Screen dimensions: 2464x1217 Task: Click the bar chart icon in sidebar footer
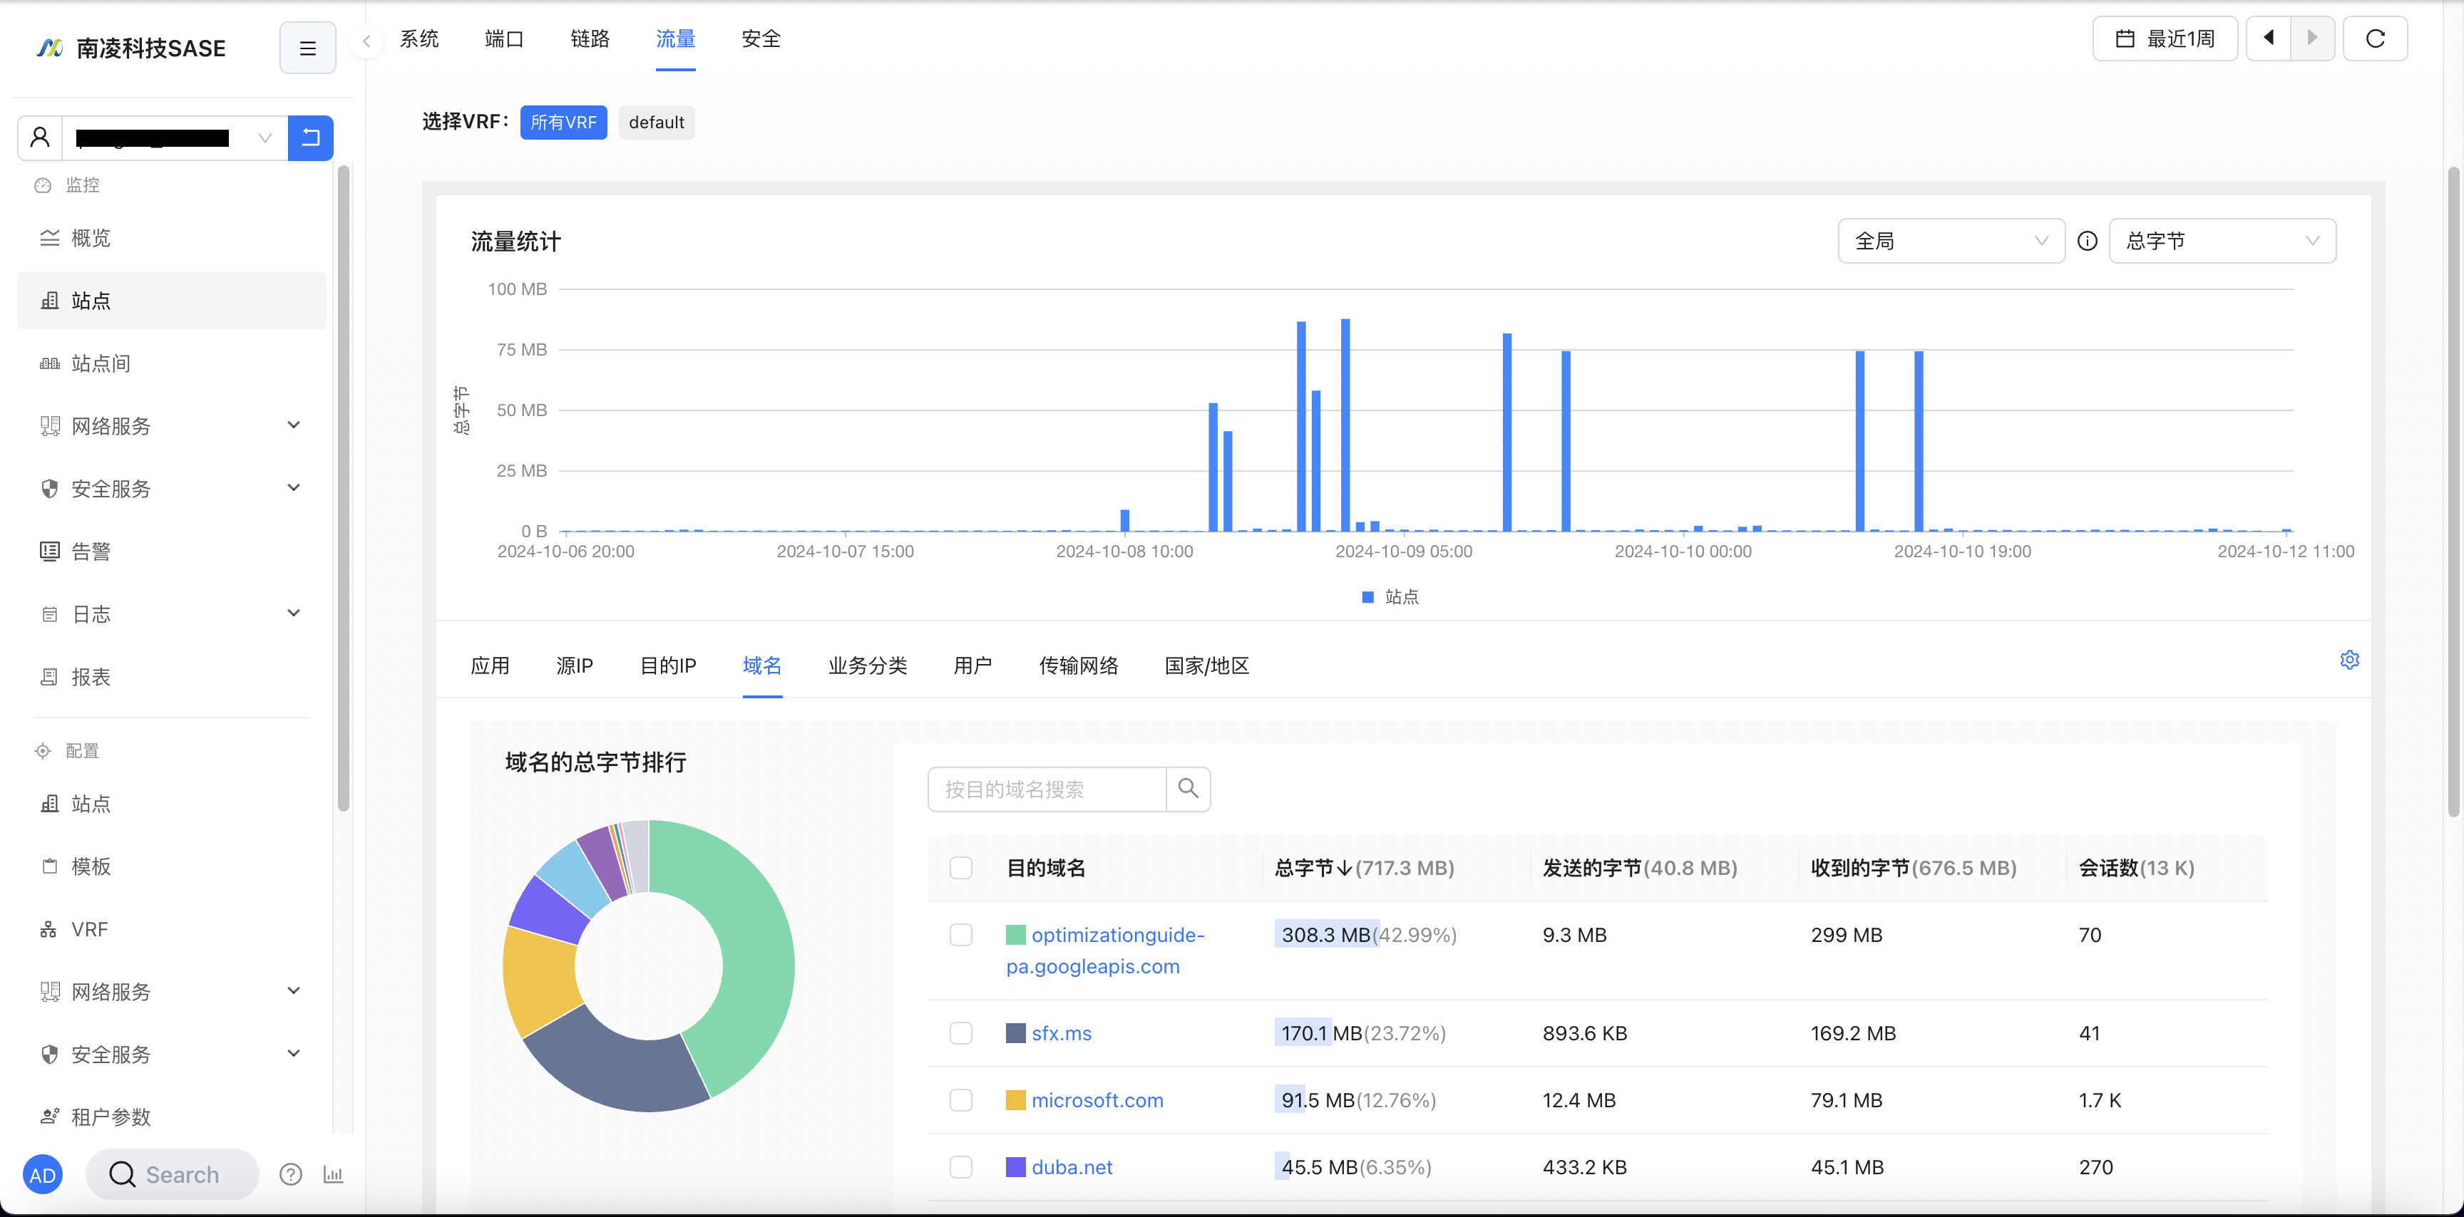(x=333, y=1175)
